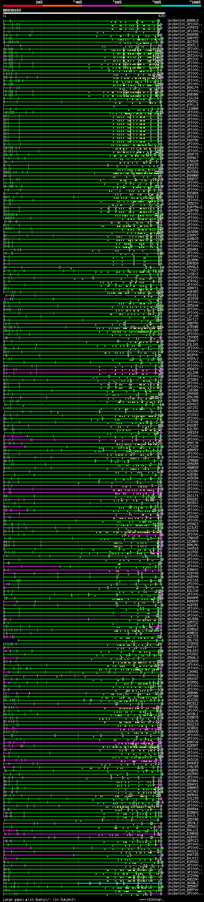Select the query name BB938183

[x=12, y=10]
